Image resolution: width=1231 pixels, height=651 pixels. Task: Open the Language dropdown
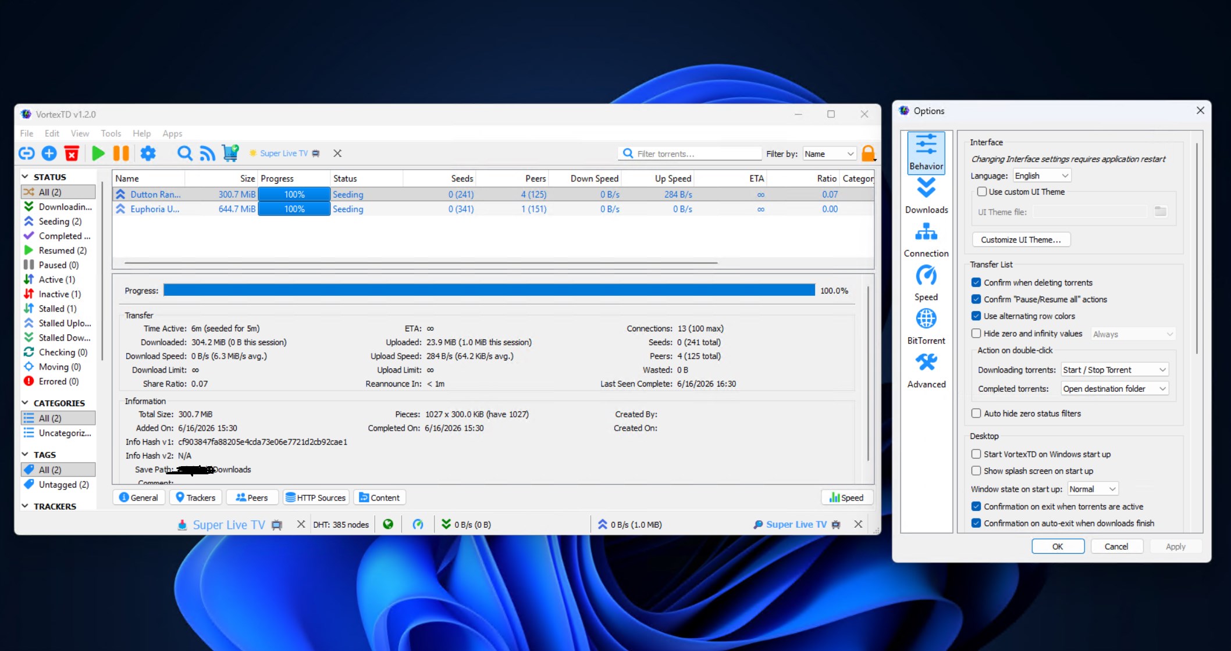1041,176
